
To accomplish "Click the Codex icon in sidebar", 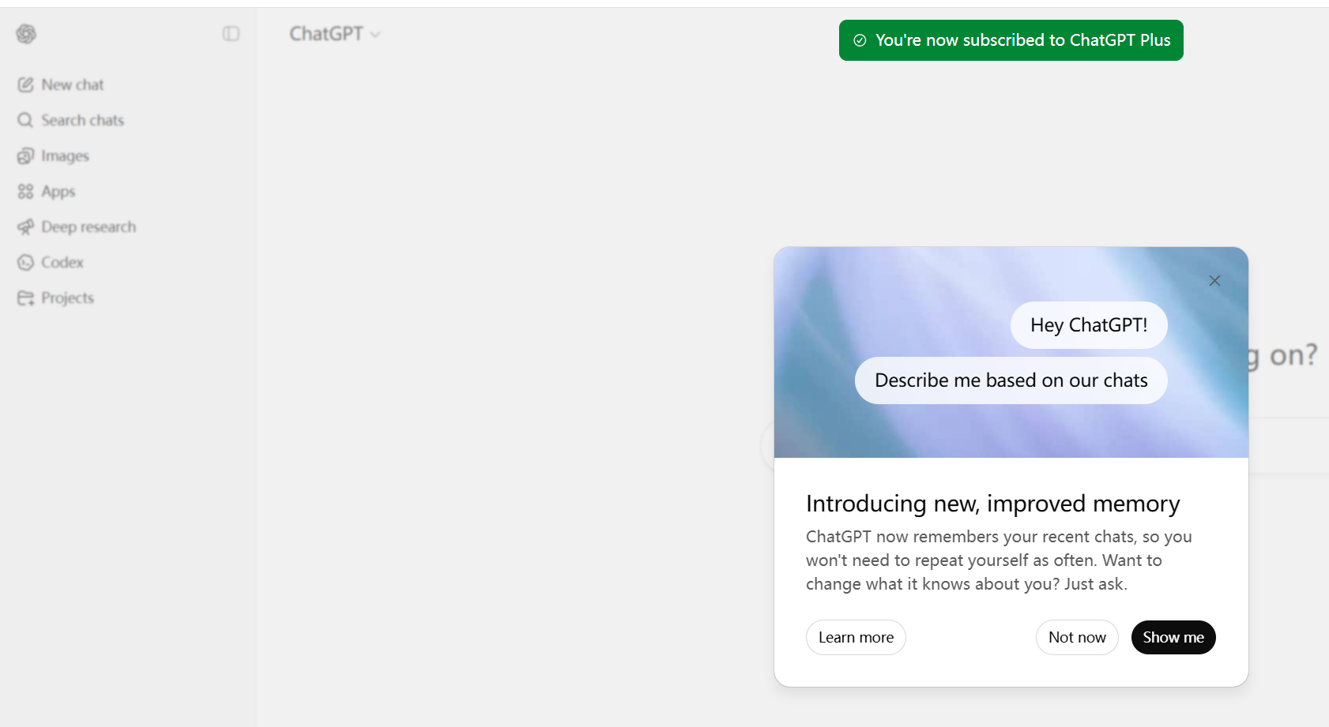I will click(x=25, y=262).
